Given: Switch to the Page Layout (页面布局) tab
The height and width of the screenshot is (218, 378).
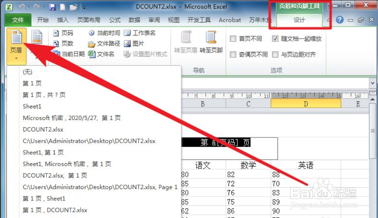Looking at the screenshot, I should 89,20.
